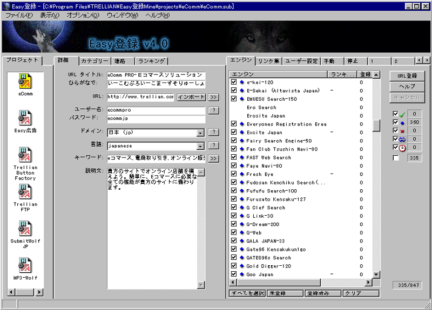432x310 pixels.
Task: Click blue diamond beside FAST Web Search
Action: tap(242, 157)
